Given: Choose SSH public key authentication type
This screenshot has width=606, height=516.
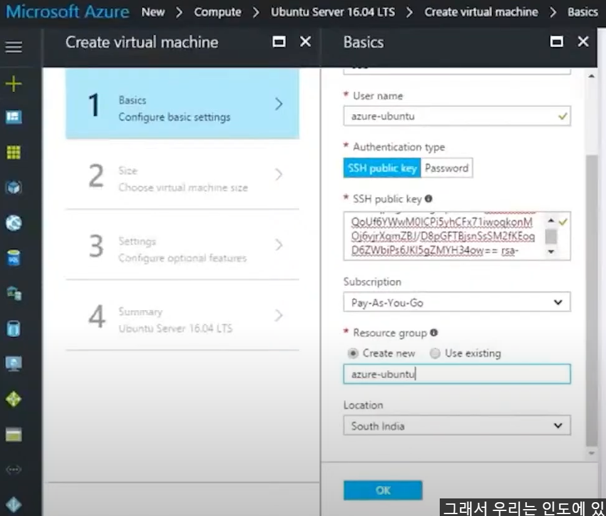Looking at the screenshot, I should pos(382,168).
